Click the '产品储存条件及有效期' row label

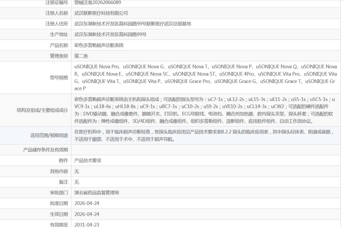coord(45,150)
